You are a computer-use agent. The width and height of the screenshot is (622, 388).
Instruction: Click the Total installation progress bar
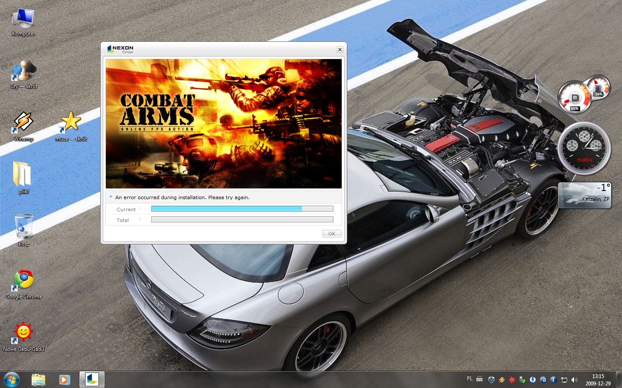(242, 220)
